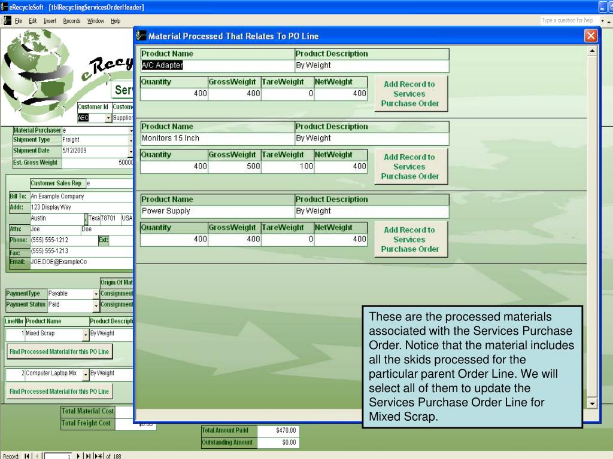Open the Help menu

[x=116, y=21]
